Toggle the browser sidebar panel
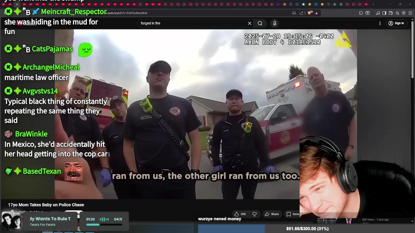The width and height of the screenshot is (415, 233). [384, 13]
